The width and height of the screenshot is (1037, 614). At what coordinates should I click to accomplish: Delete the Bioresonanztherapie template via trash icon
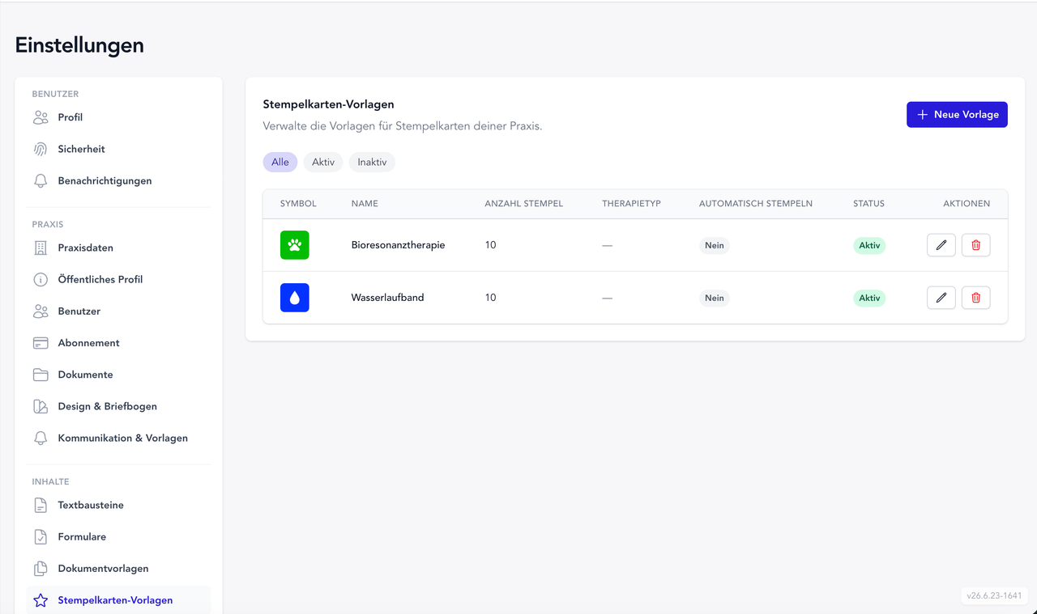pyautogui.click(x=975, y=245)
